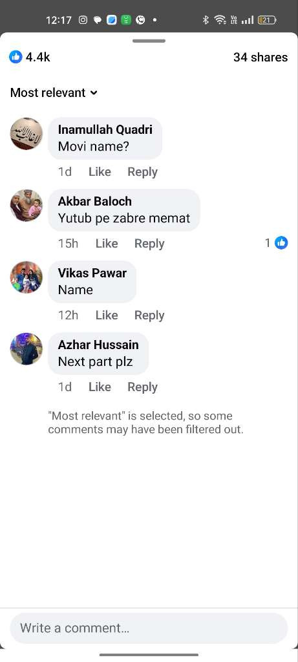Viewport: 298px width, 662px height.
Task: Tap the chevron next to Most relevant
Action: [x=94, y=92]
